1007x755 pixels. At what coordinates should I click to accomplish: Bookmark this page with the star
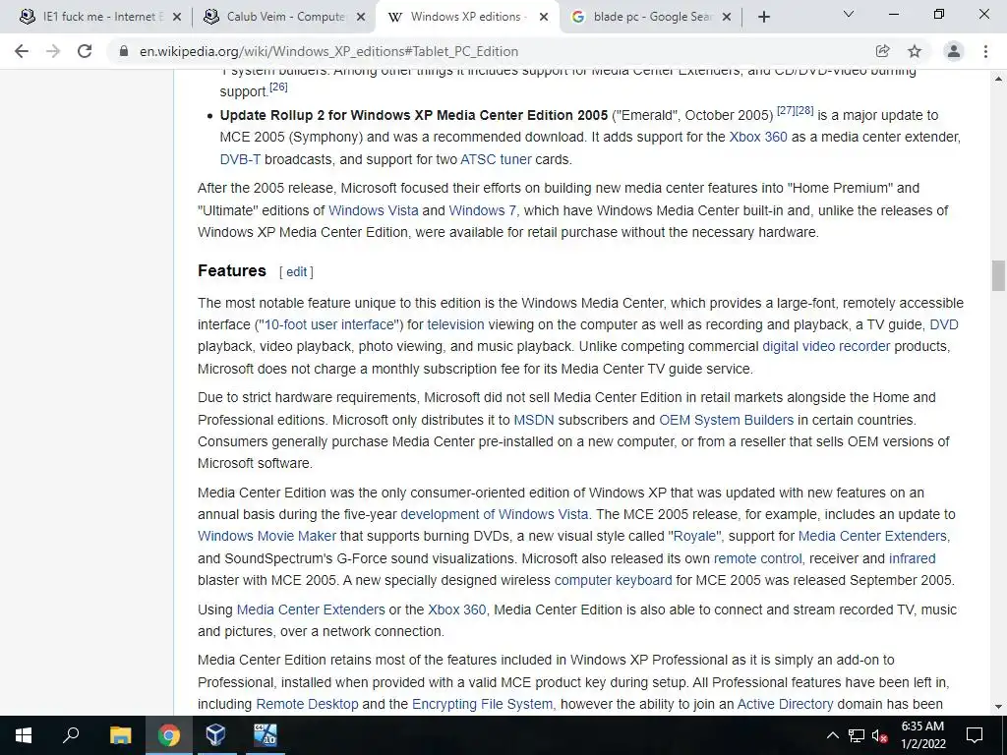[915, 51]
